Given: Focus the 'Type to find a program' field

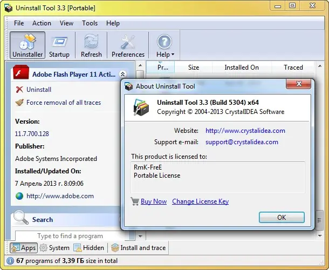Looking at the screenshot, I should click(x=70, y=236).
